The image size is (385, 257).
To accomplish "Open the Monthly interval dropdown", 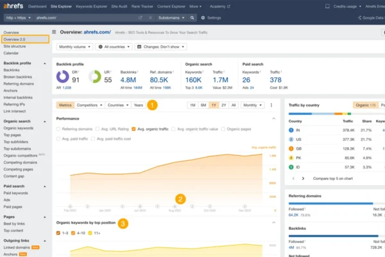I will pos(252,105).
